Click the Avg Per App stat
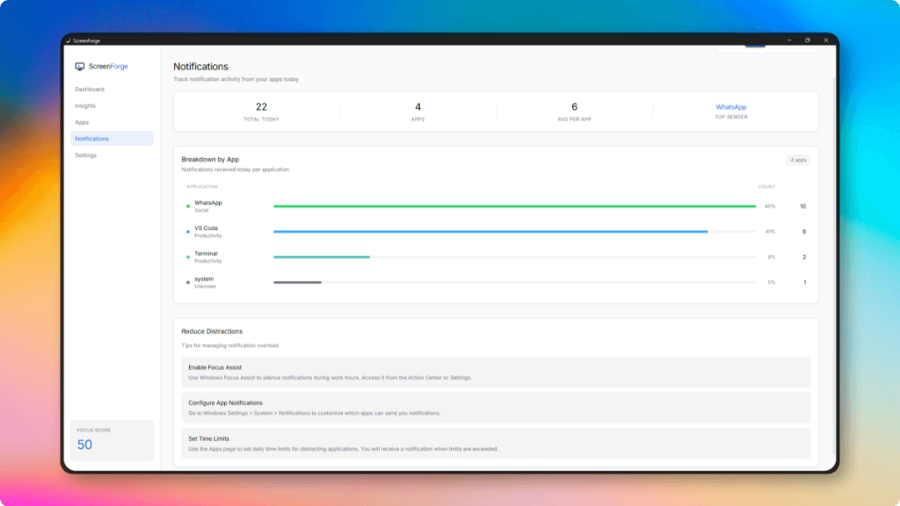 tap(575, 111)
